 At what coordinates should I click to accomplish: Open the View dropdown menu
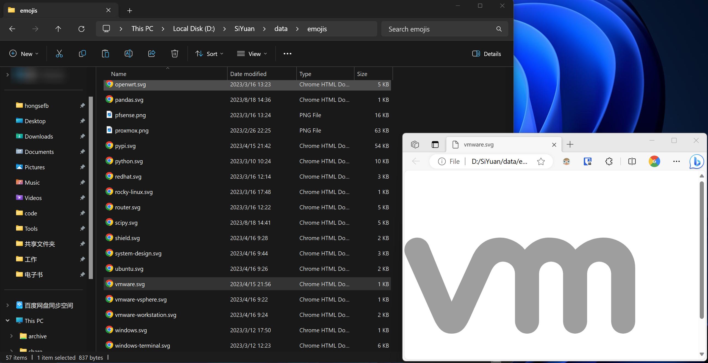pos(252,54)
